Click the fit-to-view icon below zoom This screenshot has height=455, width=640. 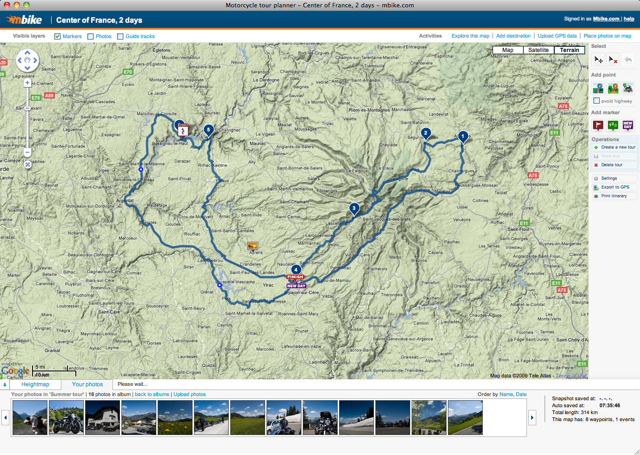coord(27,164)
